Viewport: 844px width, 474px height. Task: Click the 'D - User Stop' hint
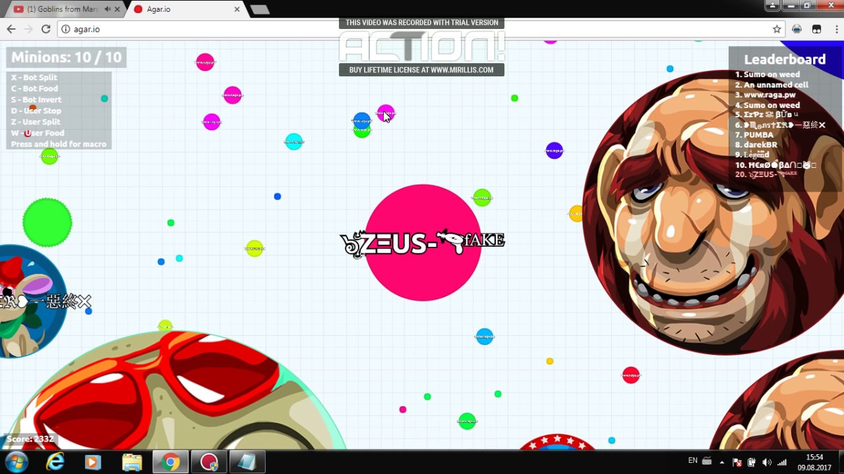point(36,111)
